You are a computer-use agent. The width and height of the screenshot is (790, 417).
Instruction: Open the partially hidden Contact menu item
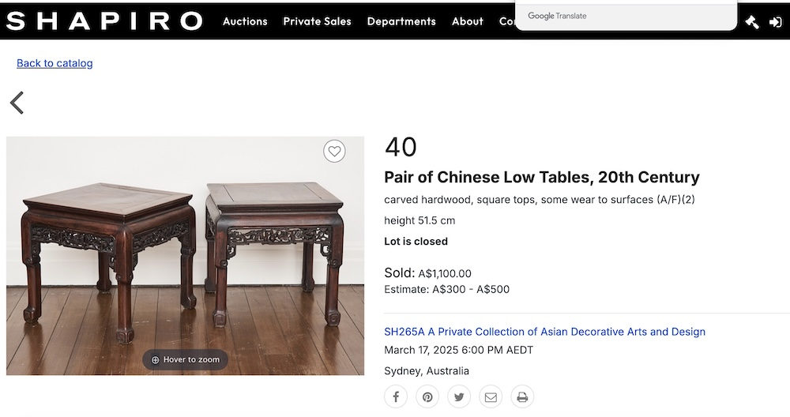tap(507, 21)
